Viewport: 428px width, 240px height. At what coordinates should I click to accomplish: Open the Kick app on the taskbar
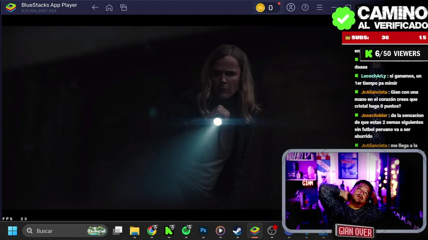coord(169,230)
